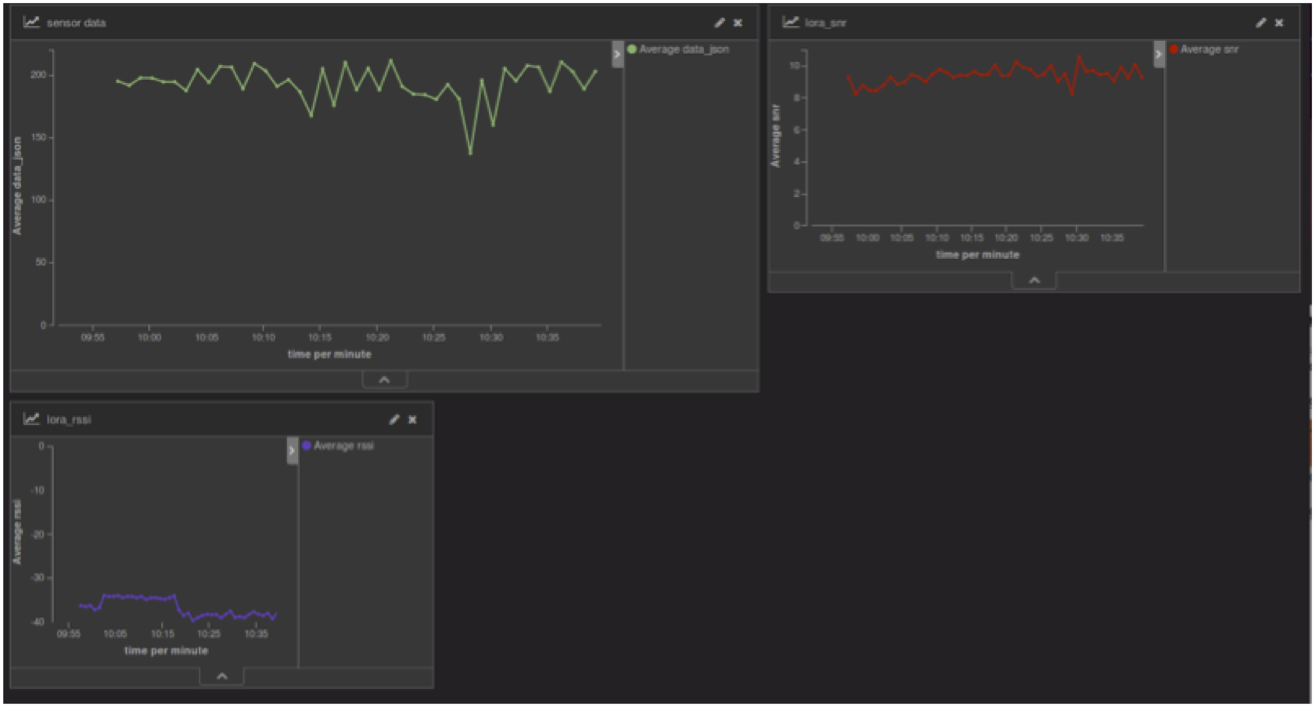Click the lowest dip in sensor data line

click(470, 153)
